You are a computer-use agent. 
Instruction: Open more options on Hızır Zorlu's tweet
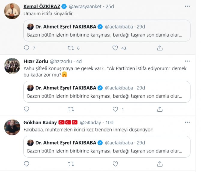point(188,61)
